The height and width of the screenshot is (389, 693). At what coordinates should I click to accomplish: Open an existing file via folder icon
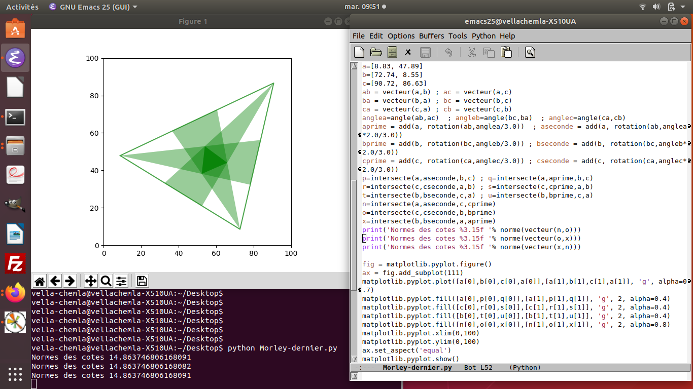coord(376,52)
